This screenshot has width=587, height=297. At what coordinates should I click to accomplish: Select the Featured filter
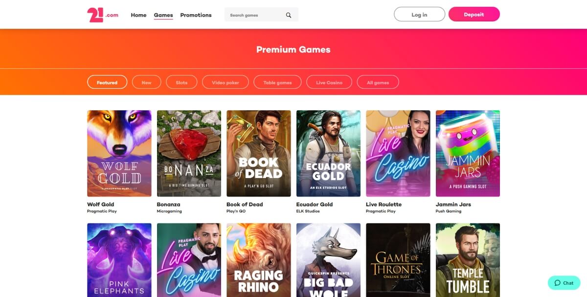pos(107,82)
